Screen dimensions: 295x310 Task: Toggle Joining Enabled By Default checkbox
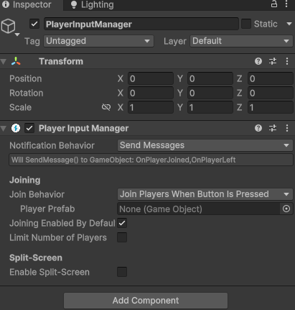pos(122,223)
